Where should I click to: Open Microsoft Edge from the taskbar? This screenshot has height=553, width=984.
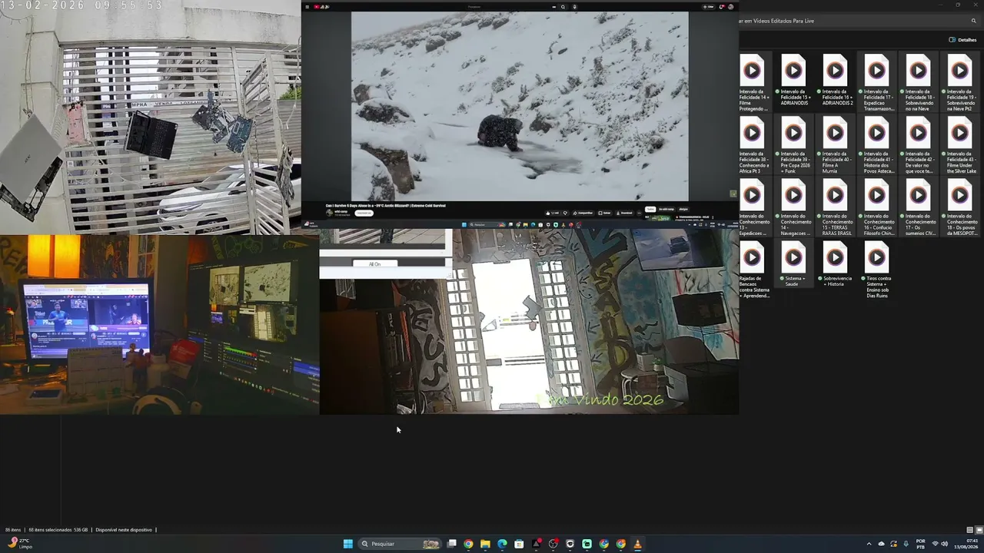click(502, 544)
